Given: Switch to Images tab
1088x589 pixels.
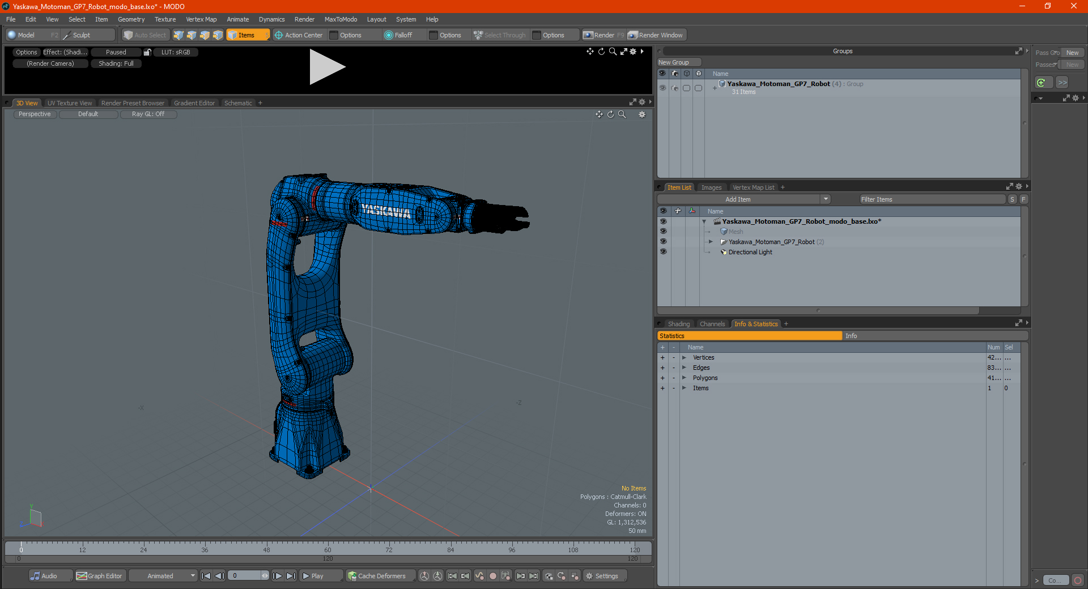Looking at the screenshot, I should click(x=711, y=187).
